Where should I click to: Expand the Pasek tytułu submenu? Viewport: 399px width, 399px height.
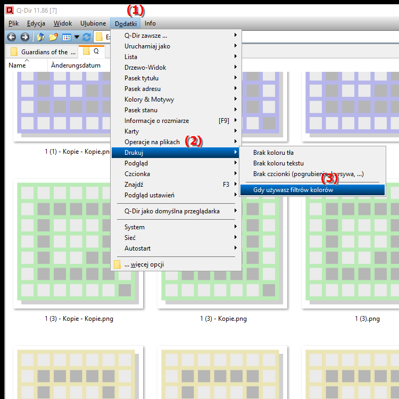(x=176, y=78)
